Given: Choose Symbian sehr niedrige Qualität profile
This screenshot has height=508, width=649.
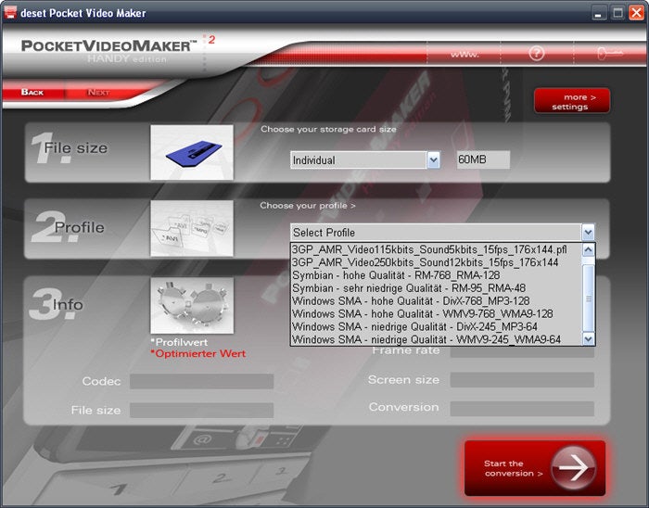Looking at the screenshot, I should click(x=436, y=288).
